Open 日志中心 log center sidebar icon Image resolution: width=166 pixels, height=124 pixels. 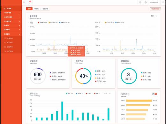pyautogui.click(x=5, y=43)
